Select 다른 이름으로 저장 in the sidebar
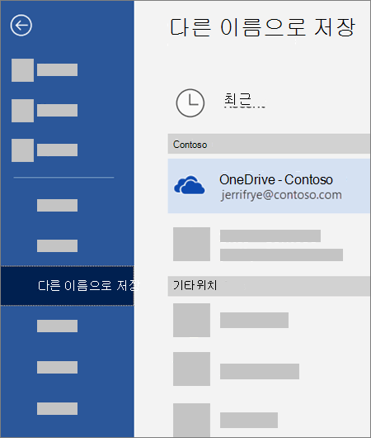The image size is (371, 438). tap(67, 286)
